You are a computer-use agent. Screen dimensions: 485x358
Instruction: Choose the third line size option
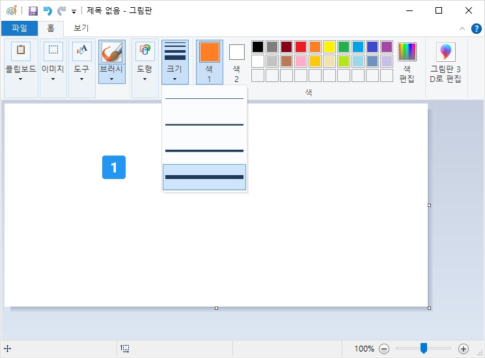[x=204, y=151]
